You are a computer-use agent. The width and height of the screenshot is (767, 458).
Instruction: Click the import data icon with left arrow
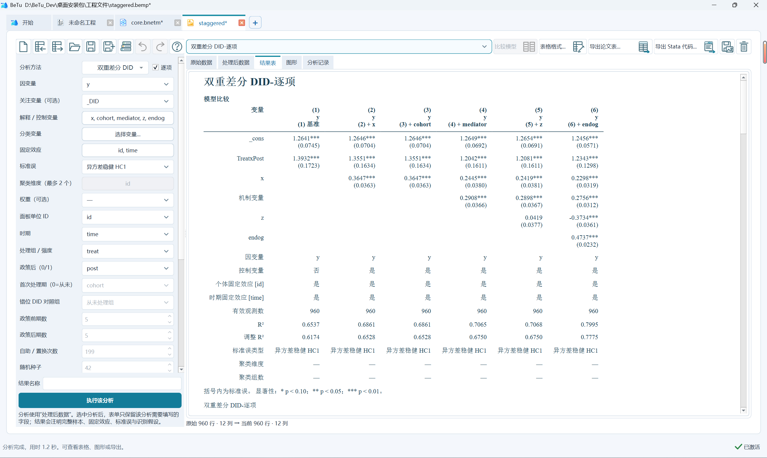point(40,47)
